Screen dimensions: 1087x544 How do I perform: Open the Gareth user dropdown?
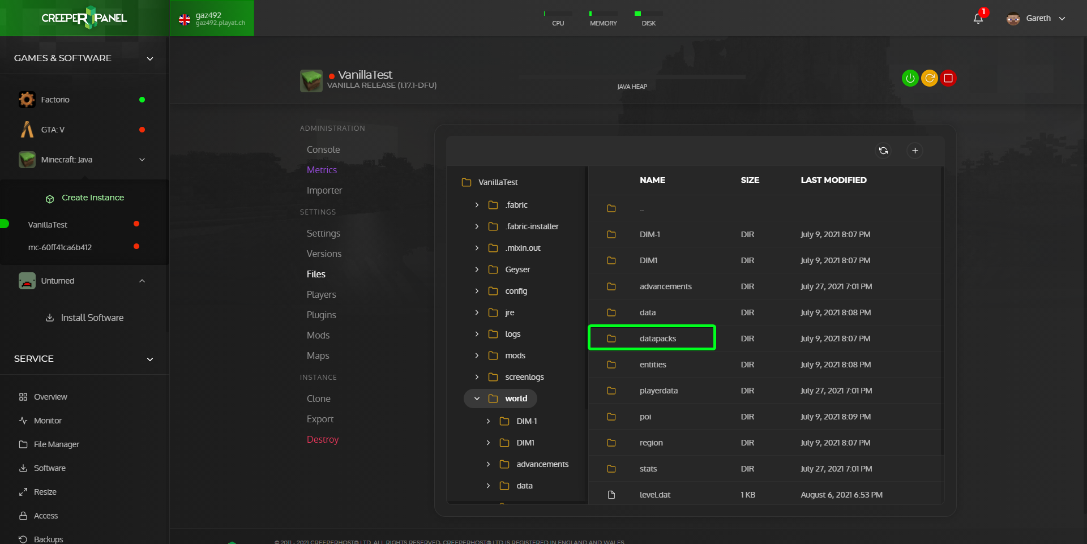(1036, 18)
